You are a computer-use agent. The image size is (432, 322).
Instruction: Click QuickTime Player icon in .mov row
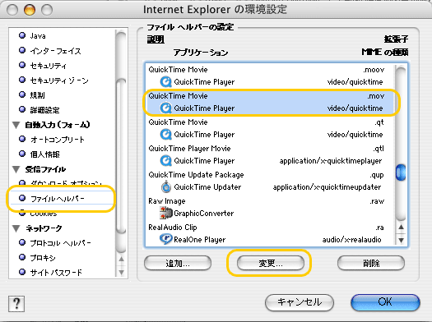[x=166, y=108]
